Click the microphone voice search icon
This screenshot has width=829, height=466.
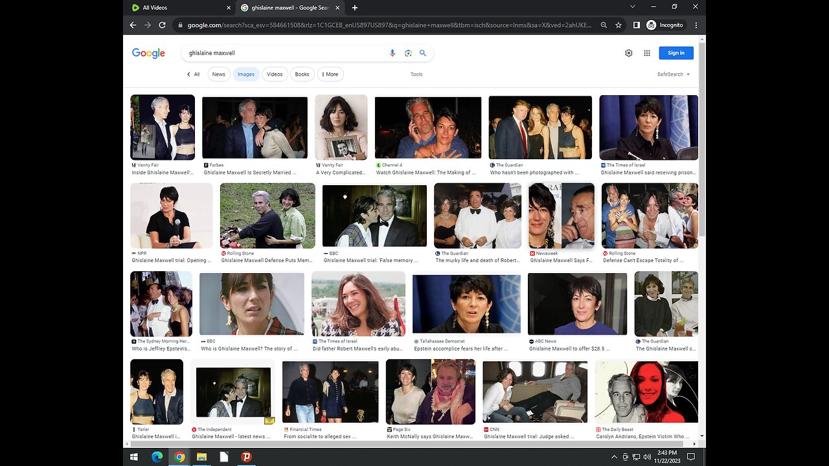(x=392, y=53)
